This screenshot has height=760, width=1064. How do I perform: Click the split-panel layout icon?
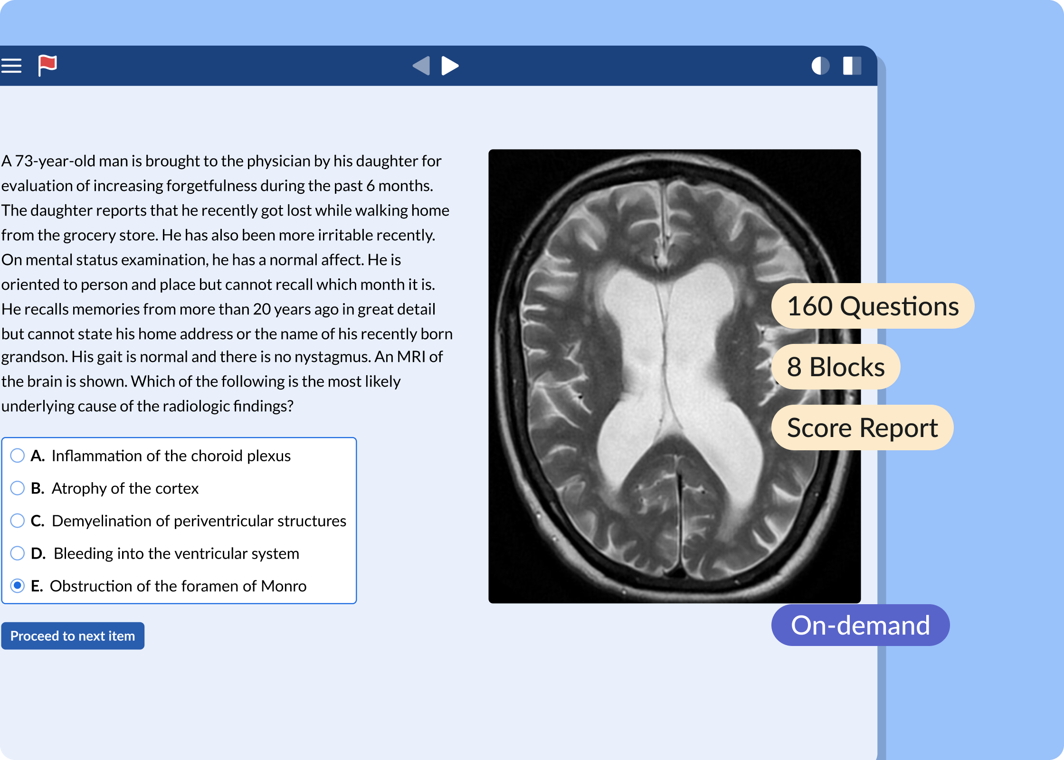852,66
